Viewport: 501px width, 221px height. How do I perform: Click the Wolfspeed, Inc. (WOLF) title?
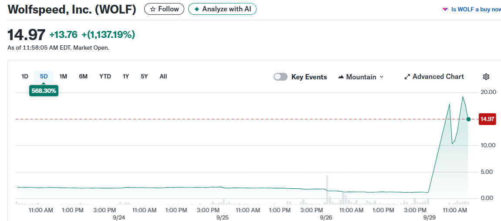(x=72, y=9)
